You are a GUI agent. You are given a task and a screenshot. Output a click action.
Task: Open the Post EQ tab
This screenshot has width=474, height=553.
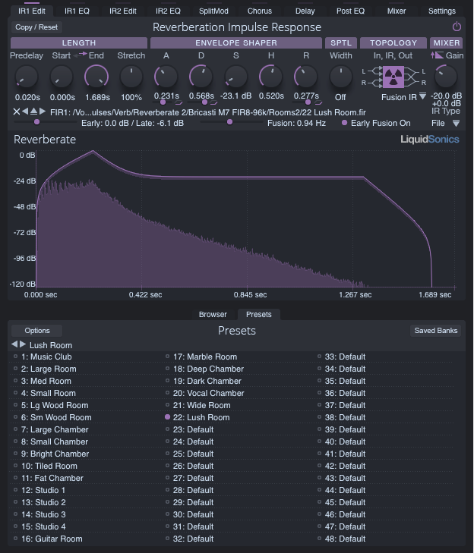coord(350,11)
